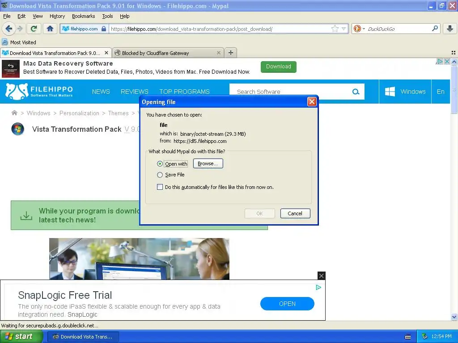Close the top banner ad X icon
The image size is (458, 343).
pyautogui.click(x=447, y=61)
